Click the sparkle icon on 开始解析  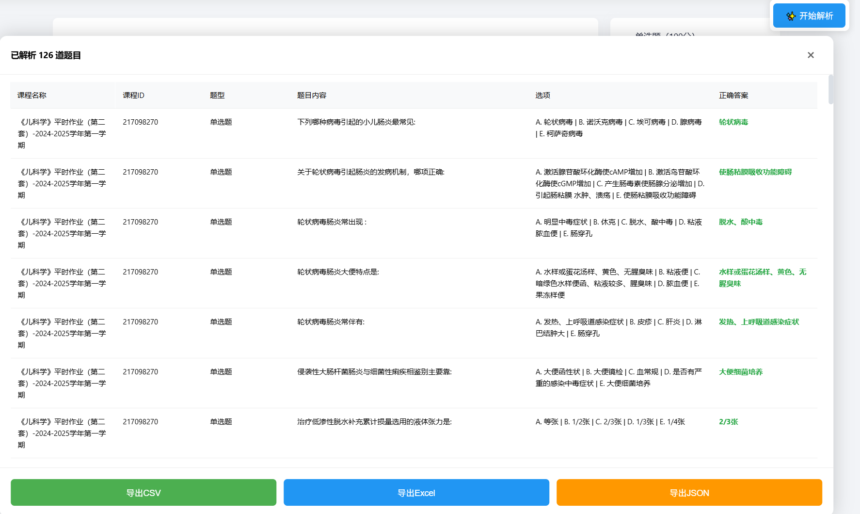point(791,16)
